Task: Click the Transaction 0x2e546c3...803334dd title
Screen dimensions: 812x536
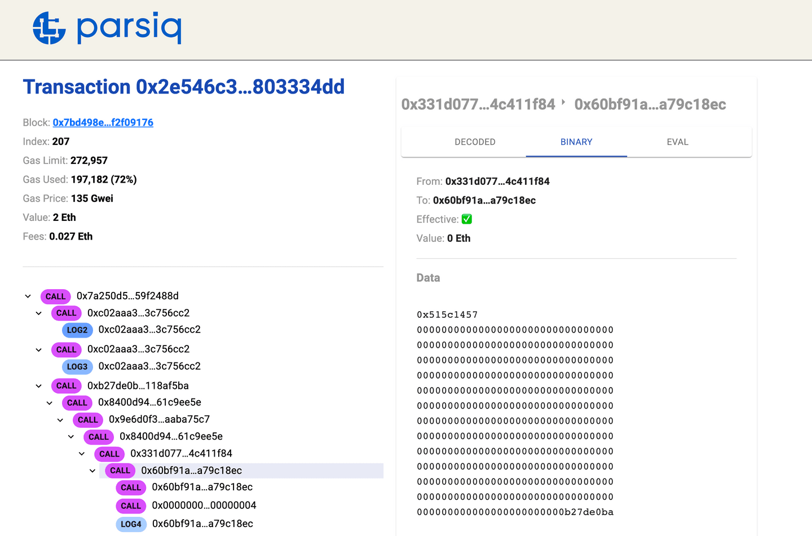Action: [184, 87]
